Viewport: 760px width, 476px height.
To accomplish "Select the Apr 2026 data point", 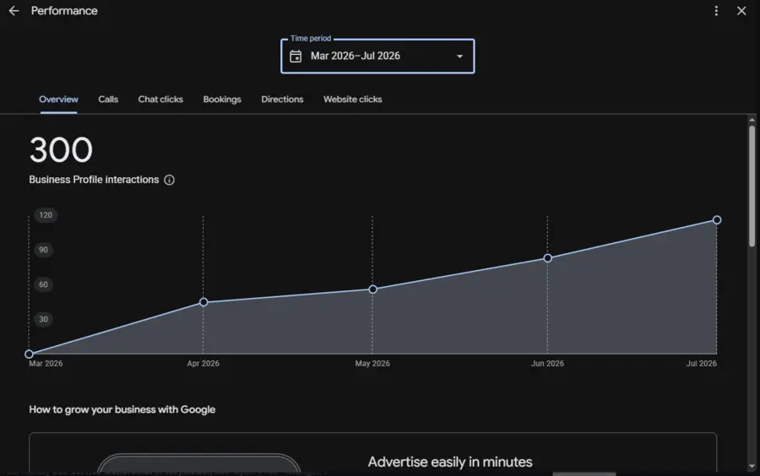I will pos(204,302).
